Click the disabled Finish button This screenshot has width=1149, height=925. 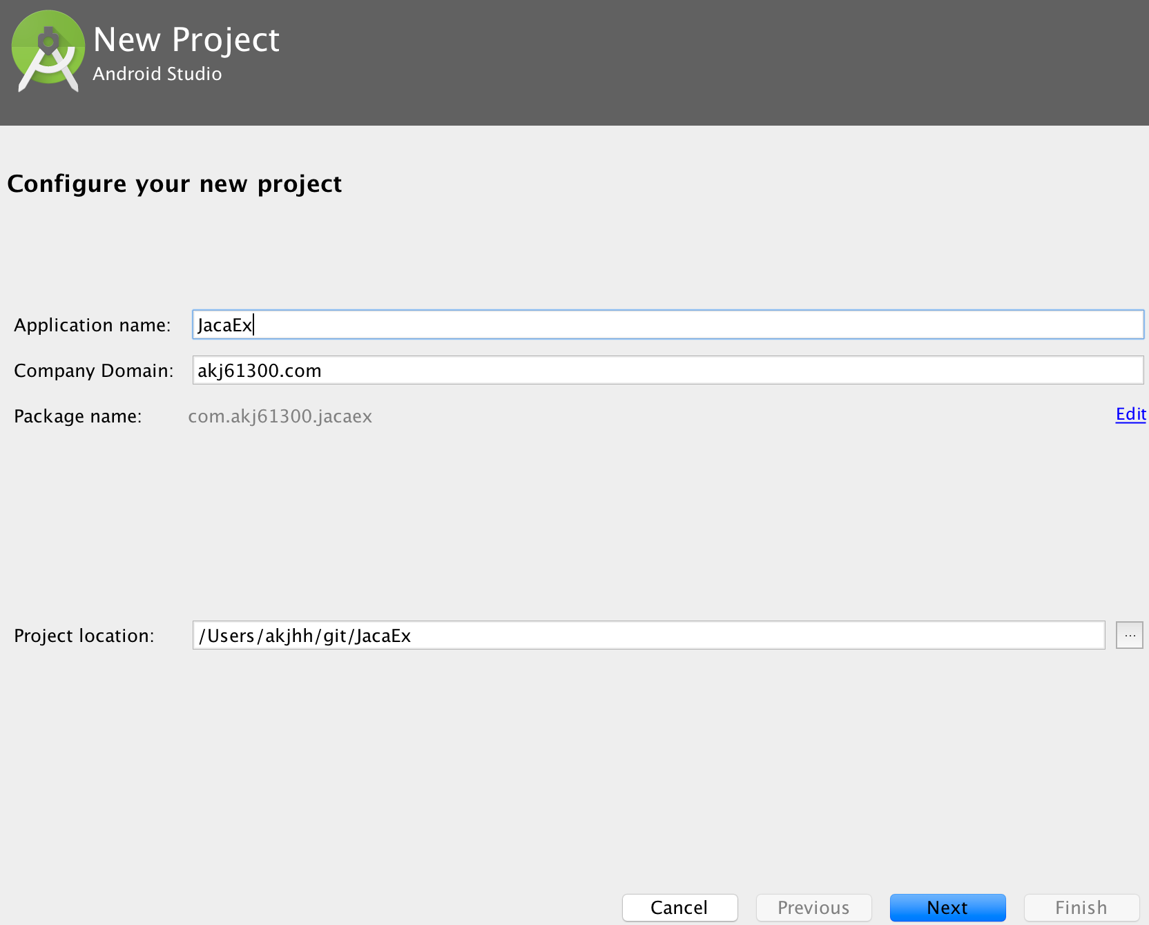point(1081,907)
